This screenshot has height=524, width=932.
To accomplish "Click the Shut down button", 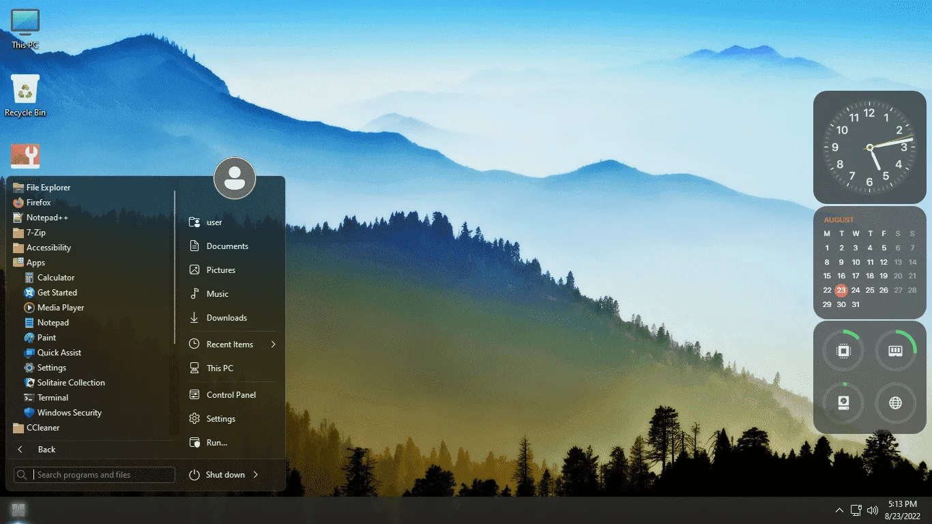I will tap(217, 475).
